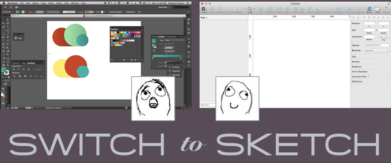This screenshot has height=163, width=391.
Task: Open the Paragraph panel entry
Action: click(x=174, y=71)
